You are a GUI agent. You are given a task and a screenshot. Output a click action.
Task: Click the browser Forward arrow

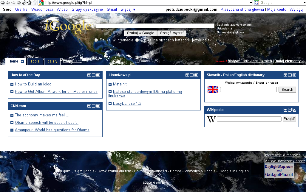pyautogui.click(x=13, y=3)
